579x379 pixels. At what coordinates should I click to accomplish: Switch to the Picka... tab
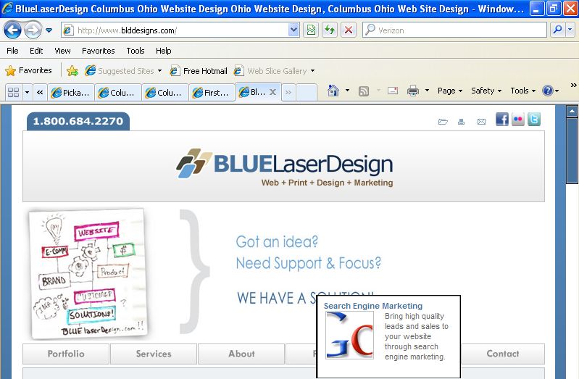71,92
